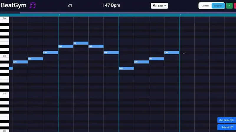Select the D#5 note following E5

click(x=96, y=46)
